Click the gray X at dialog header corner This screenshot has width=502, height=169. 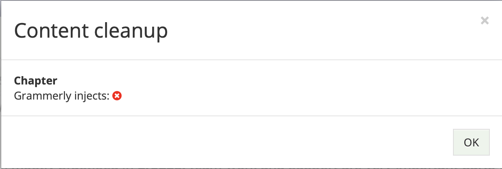485,21
